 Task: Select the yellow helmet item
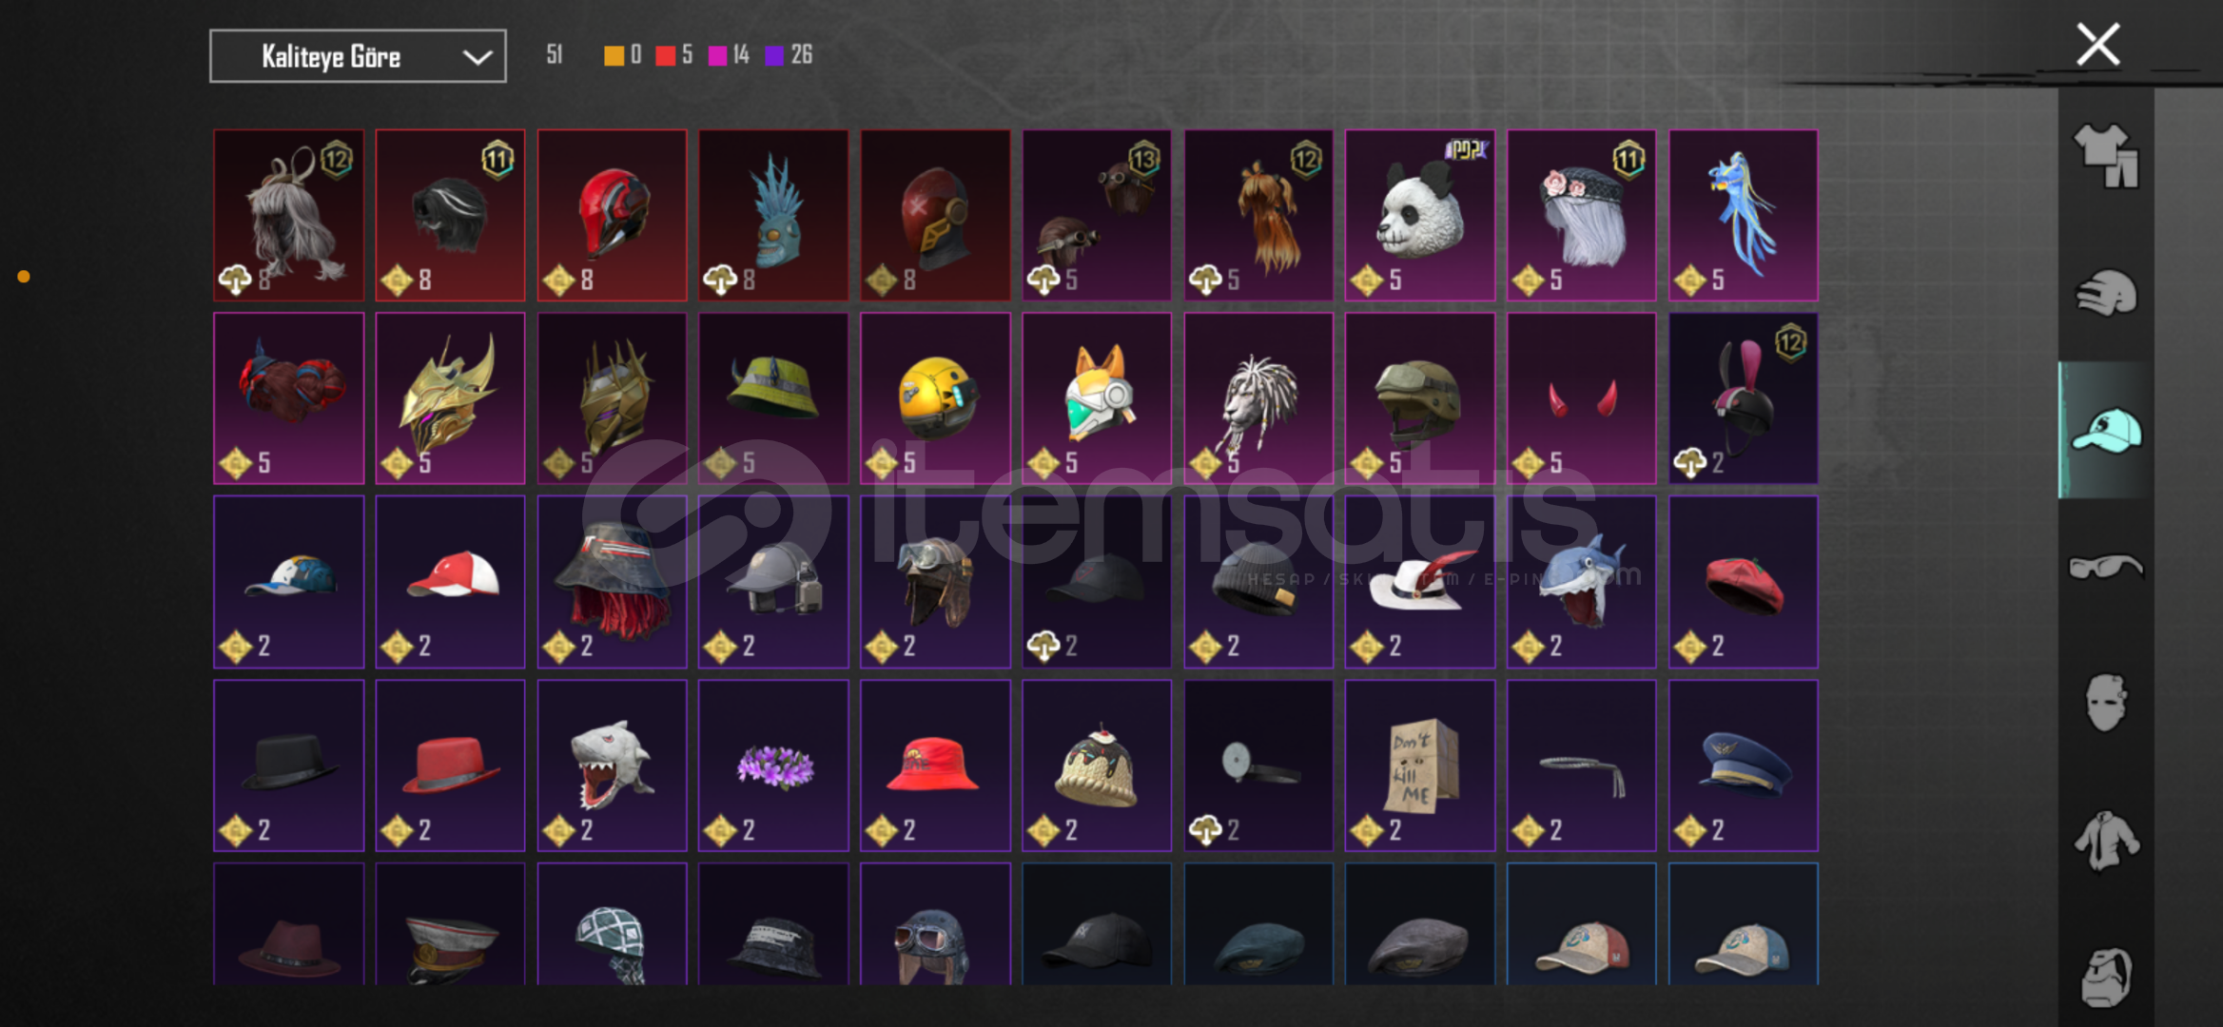tap(935, 398)
